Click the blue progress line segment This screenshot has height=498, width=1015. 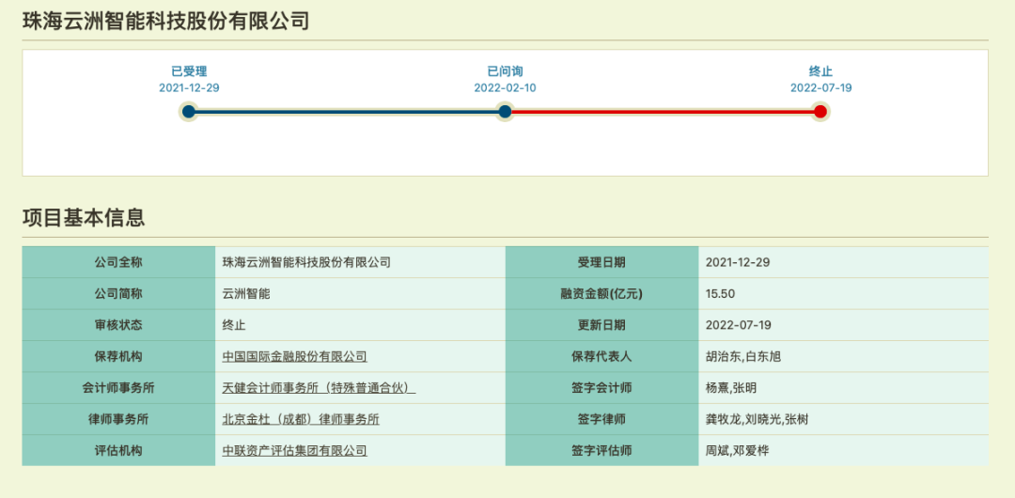pyautogui.click(x=346, y=112)
